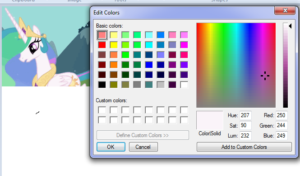Viewport: 300px width, 176px height.
Task: Select the cyan basic color swatch
Action: 149,45
